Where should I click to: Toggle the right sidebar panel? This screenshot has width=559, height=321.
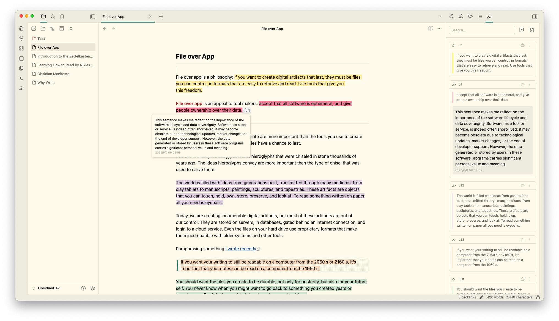point(535,17)
